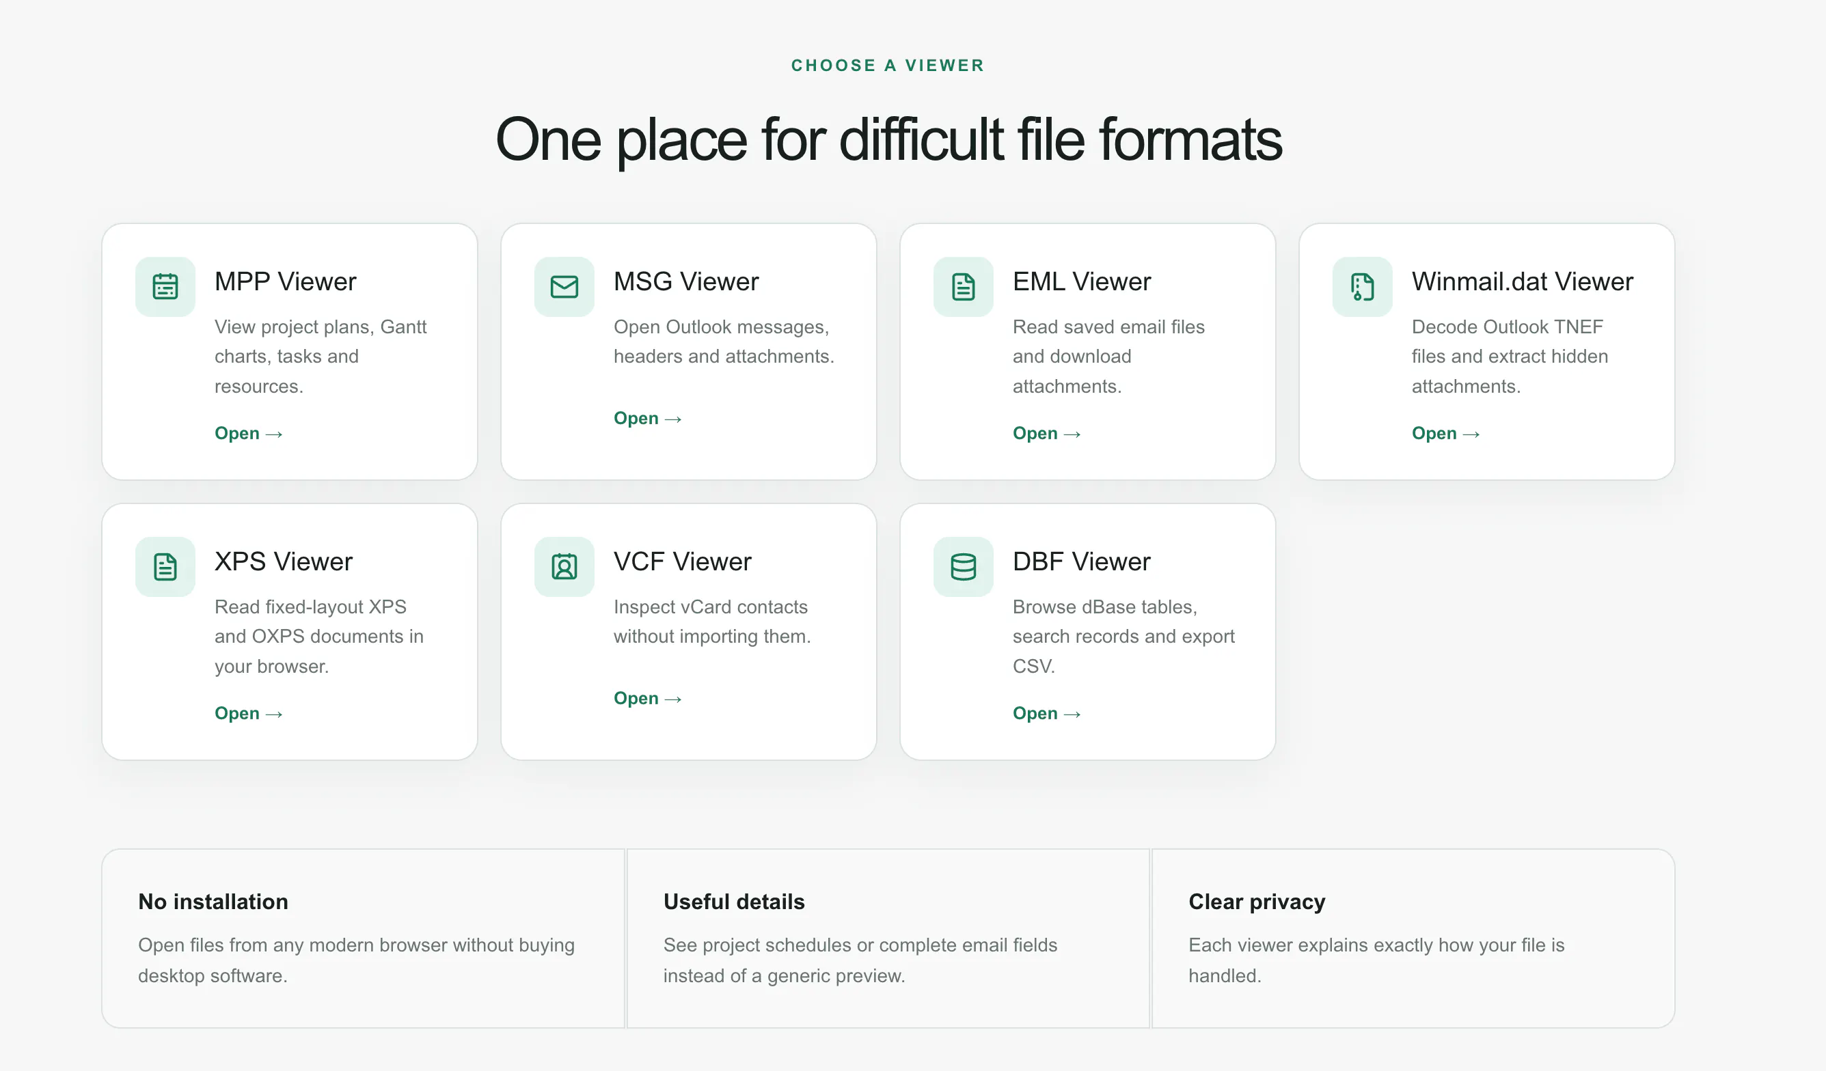Click the 'Decode Outlook TNEF files' description
Image resolution: width=1826 pixels, height=1071 pixels.
pyautogui.click(x=1510, y=357)
